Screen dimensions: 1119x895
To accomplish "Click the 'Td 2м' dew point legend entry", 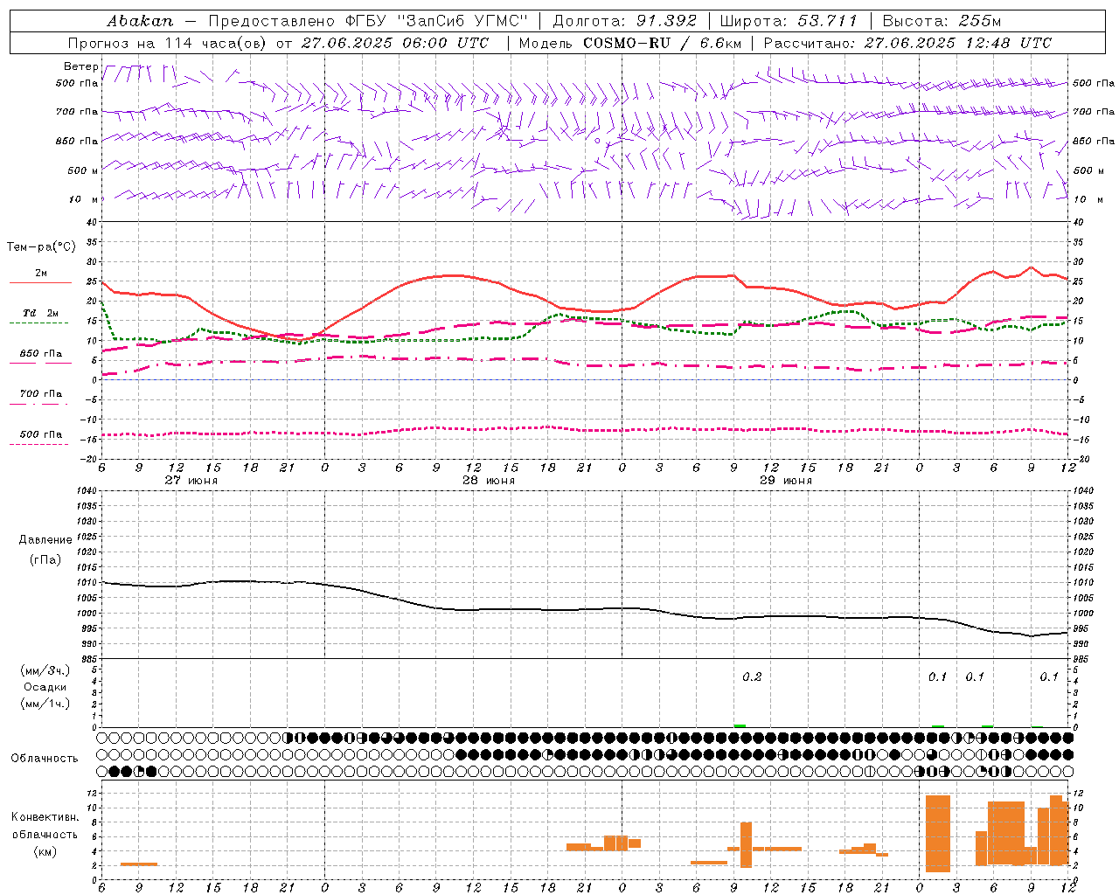I will tap(40, 313).
